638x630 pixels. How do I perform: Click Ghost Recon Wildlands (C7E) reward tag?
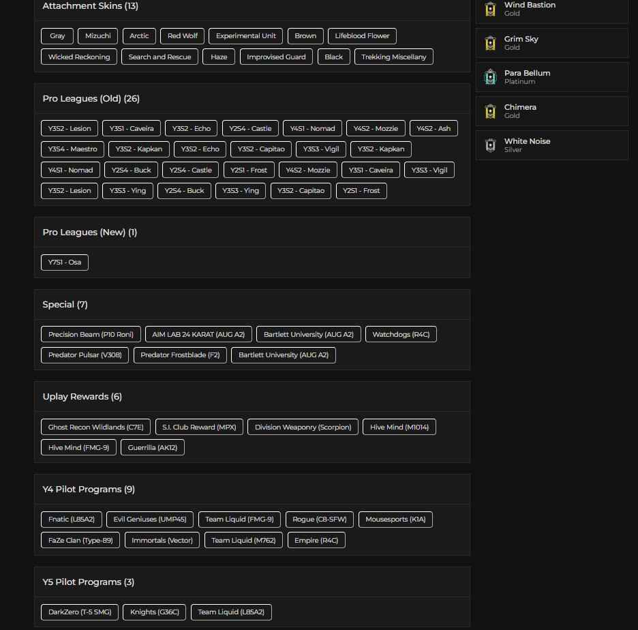tap(95, 427)
